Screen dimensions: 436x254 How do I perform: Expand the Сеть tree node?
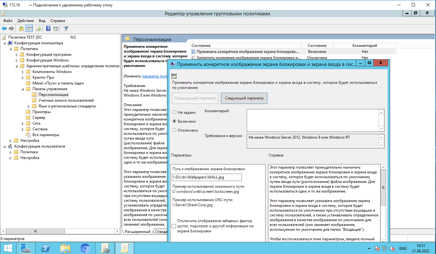23,123
